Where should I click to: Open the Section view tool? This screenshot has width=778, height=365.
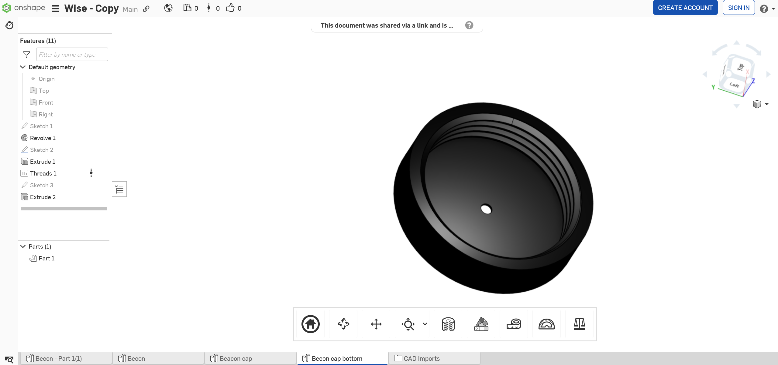(x=448, y=324)
